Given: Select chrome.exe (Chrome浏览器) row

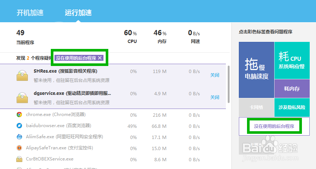Looking at the screenshot, I should (113, 115).
